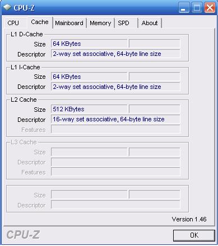Image resolution: width=218 pixels, height=246 pixels.
Task: Click the CPU-Z title bar text
Action: coord(24,8)
